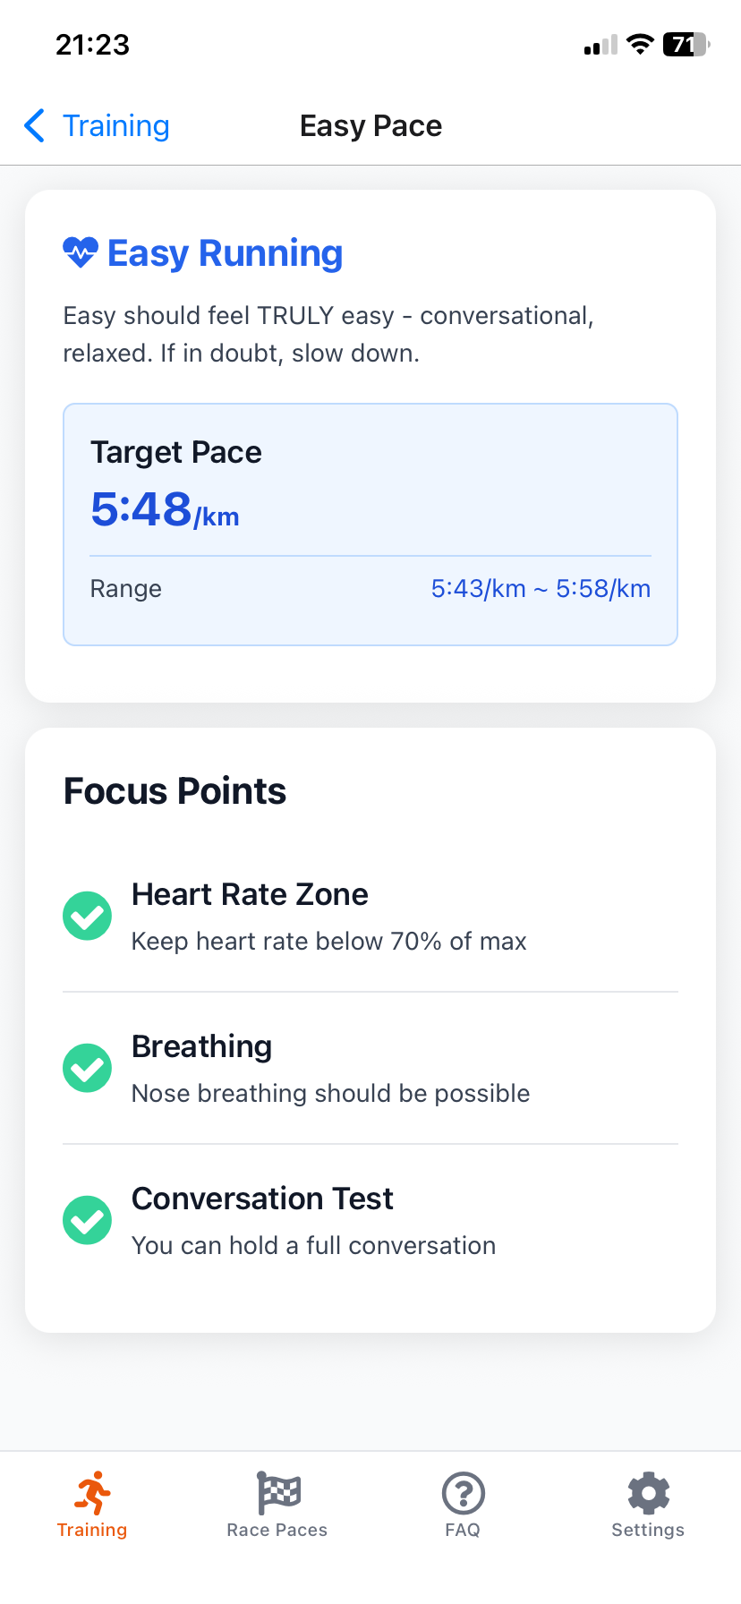
Task: Open the FAQ question mark icon
Action: (463, 1493)
